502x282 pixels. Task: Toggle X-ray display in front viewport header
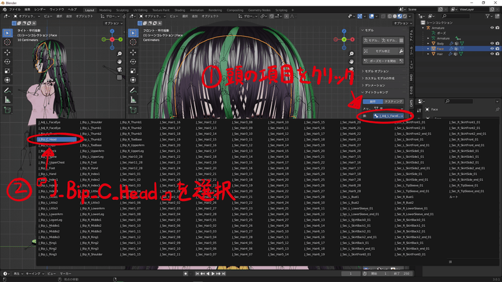pyautogui.click(x=383, y=16)
